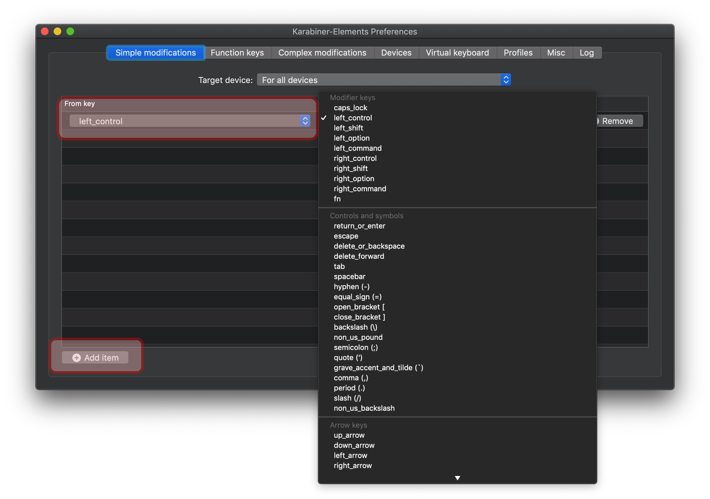Screen dimensions: 710x499
Task: Select semicolon (;) in the menu
Action: [457, 348]
